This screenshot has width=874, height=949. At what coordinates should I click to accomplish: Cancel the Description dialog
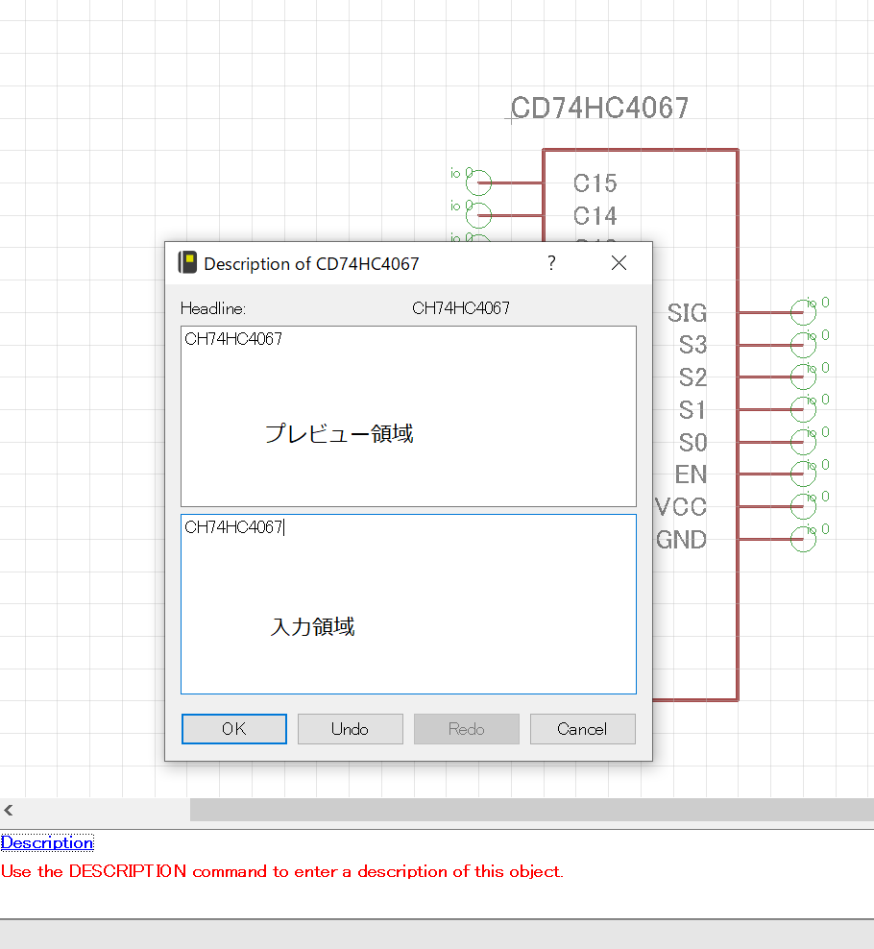click(x=583, y=729)
